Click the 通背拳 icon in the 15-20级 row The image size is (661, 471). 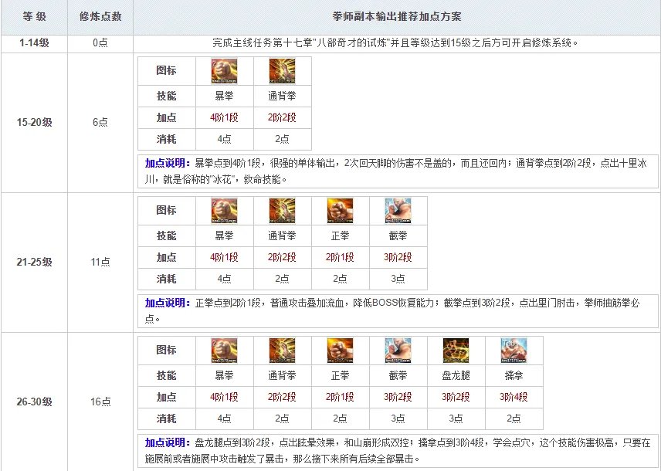pyautogui.click(x=282, y=70)
